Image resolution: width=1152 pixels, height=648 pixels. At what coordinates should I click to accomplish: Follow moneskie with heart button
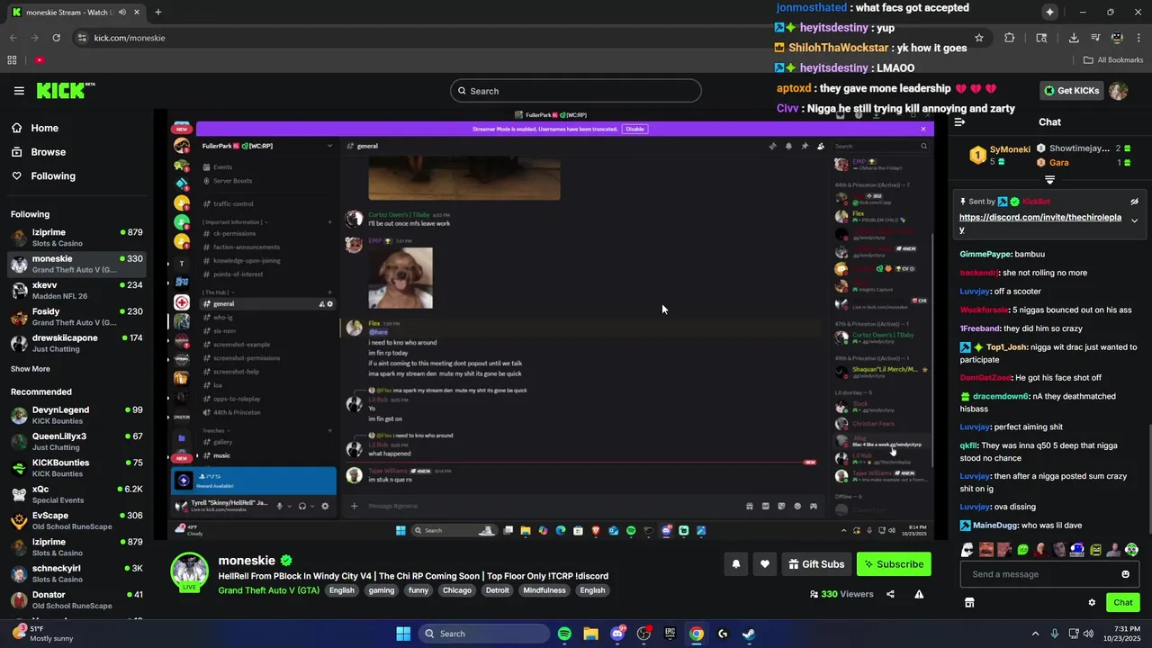click(764, 564)
